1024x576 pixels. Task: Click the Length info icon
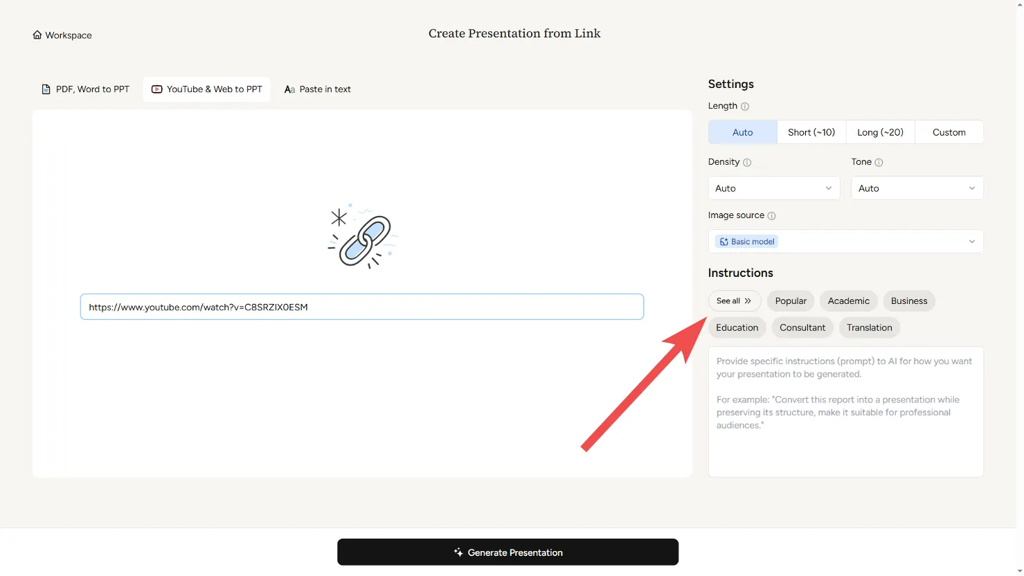[x=745, y=107]
